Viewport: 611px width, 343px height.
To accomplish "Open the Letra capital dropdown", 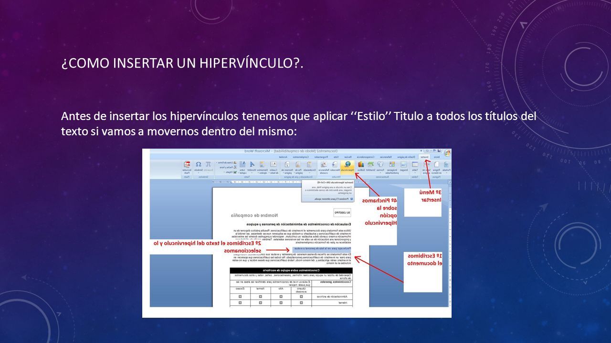I will 243,167.
